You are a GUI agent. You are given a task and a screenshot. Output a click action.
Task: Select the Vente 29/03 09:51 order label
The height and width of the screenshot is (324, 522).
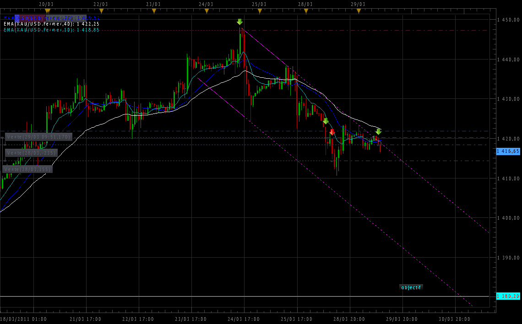(38, 137)
